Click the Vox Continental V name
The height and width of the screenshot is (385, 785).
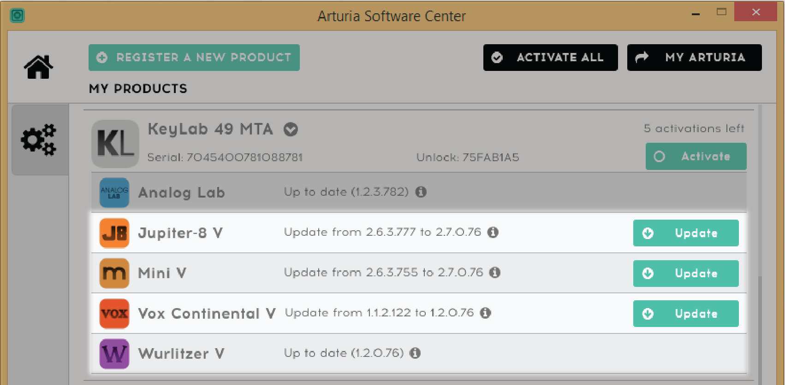click(207, 314)
